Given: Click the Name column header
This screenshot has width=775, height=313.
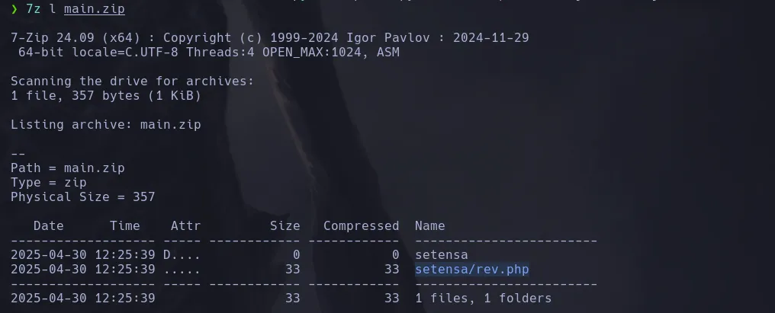Looking at the screenshot, I should tap(429, 225).
